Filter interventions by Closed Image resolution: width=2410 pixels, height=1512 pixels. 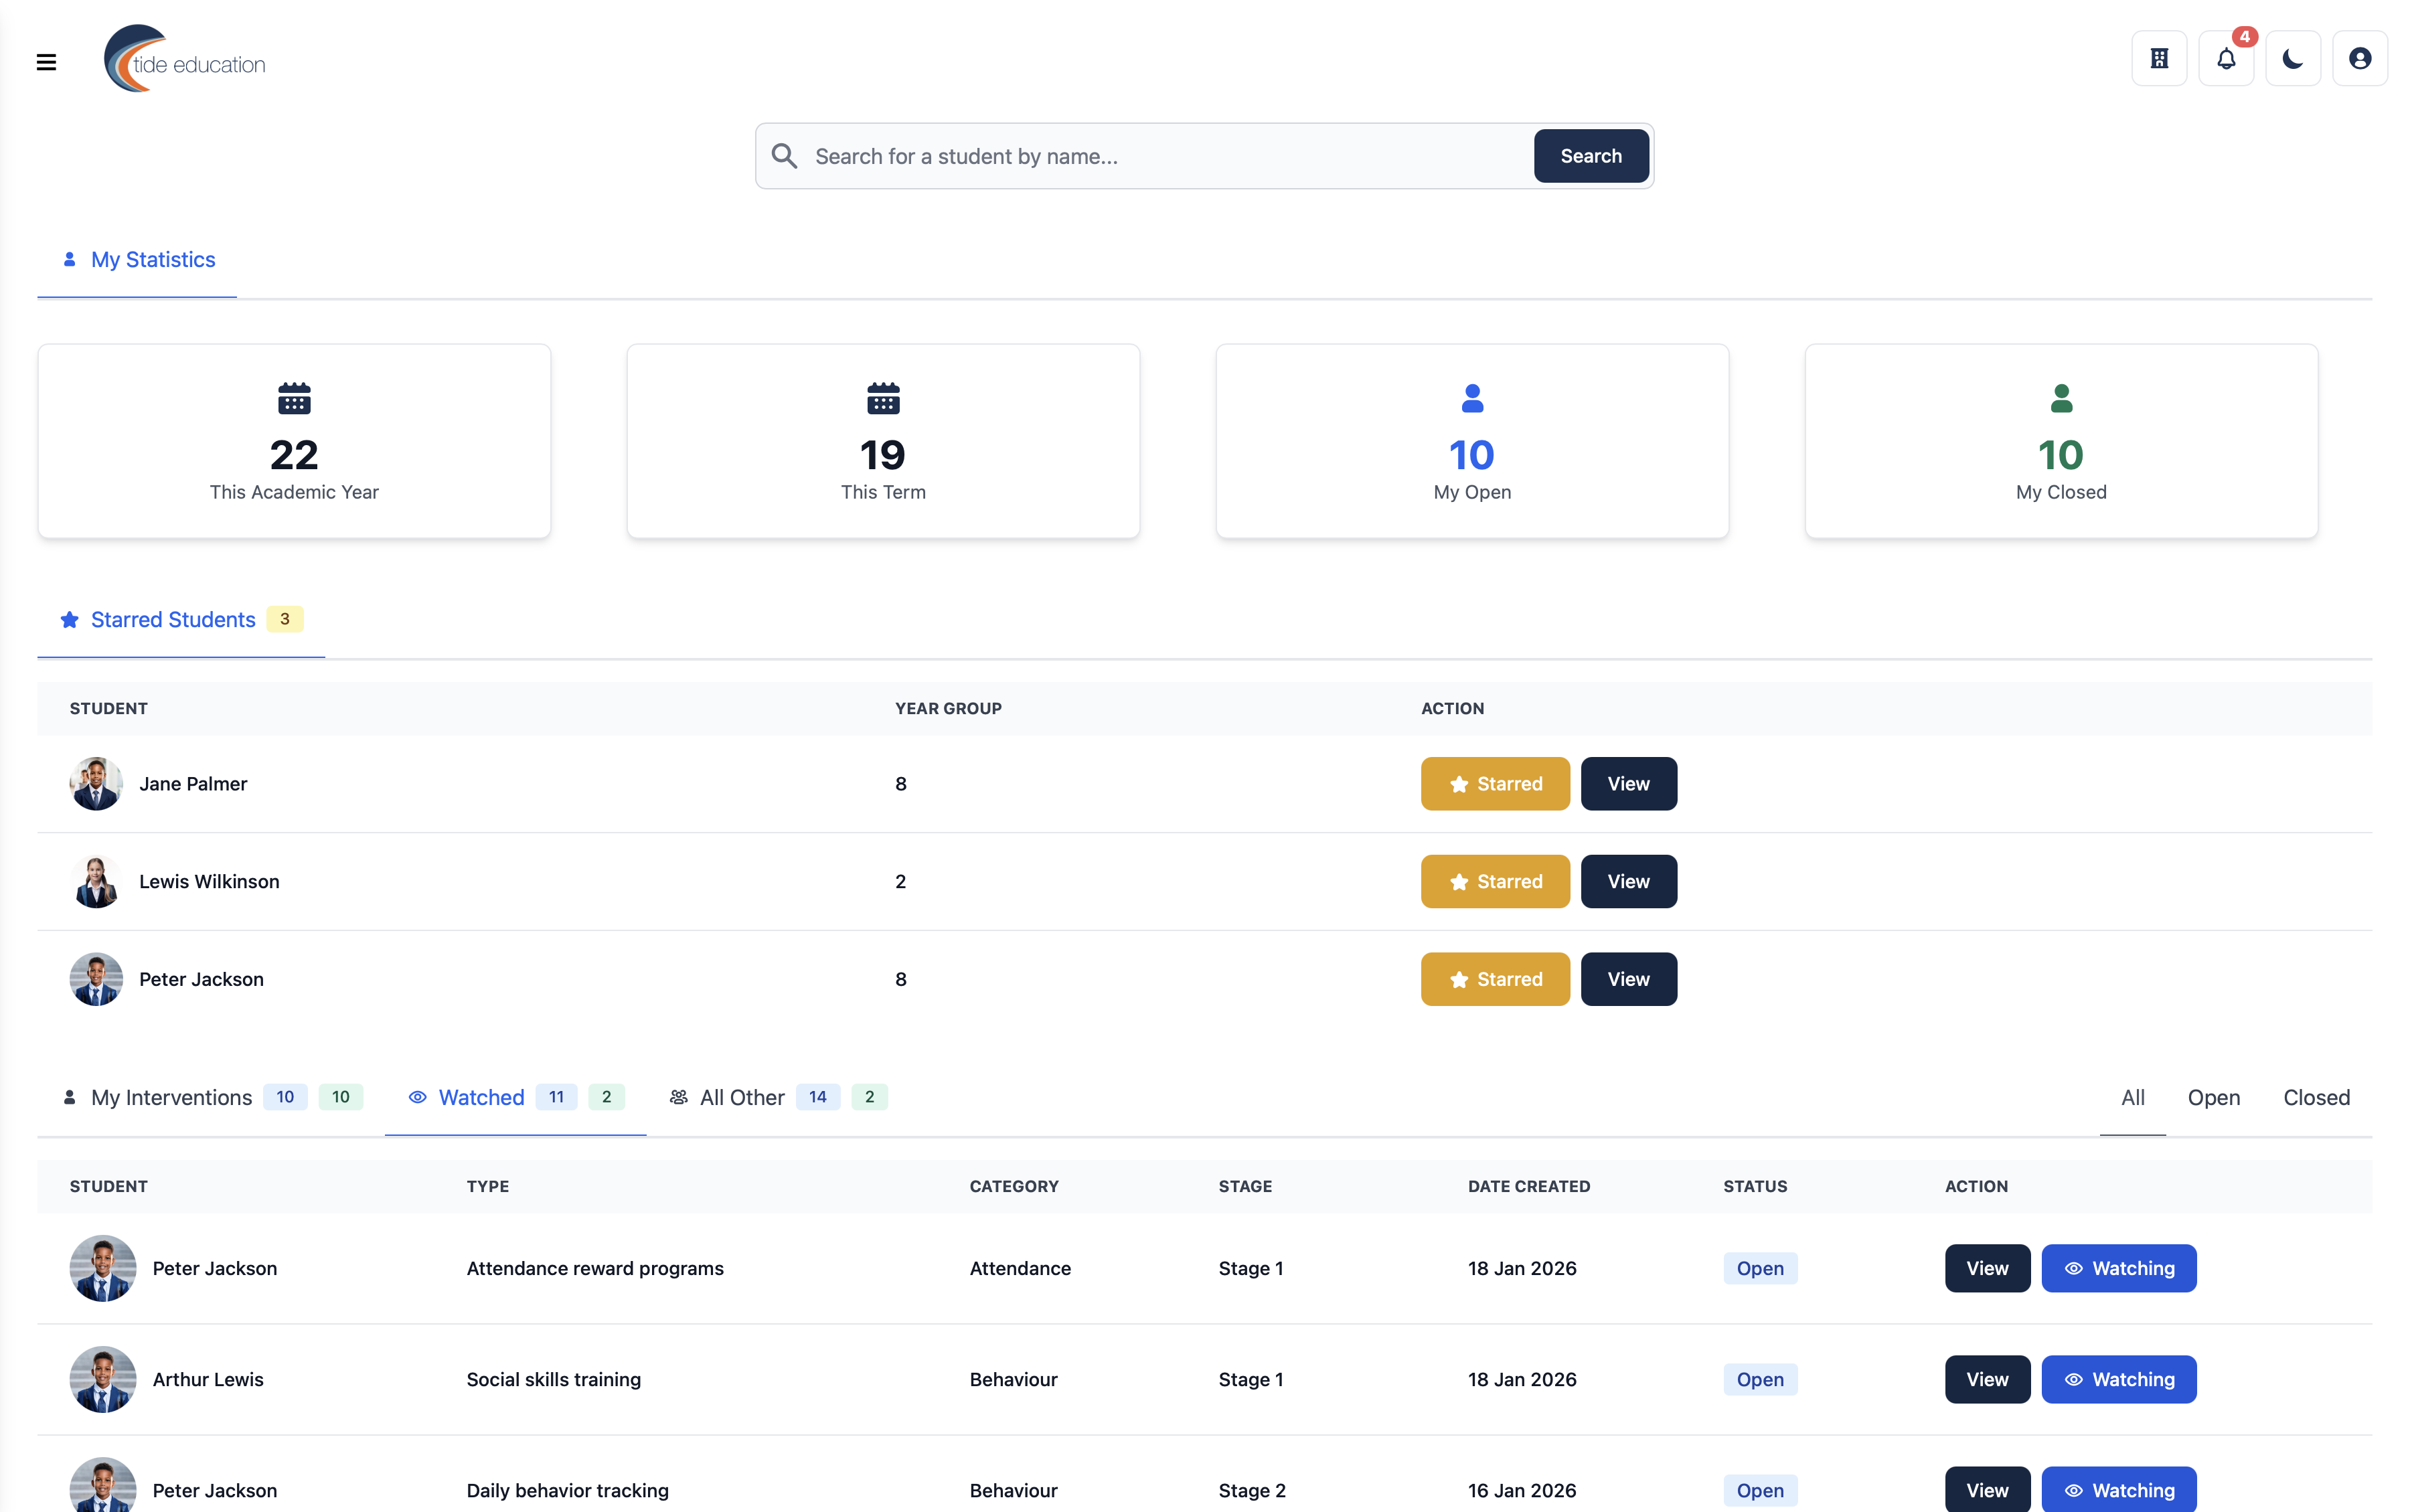[2316, 1097]
